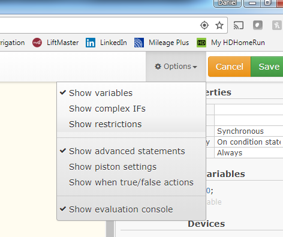Open the LiftMaster bookmark icon
Screen dimensions: 283x237
[37, 43]
